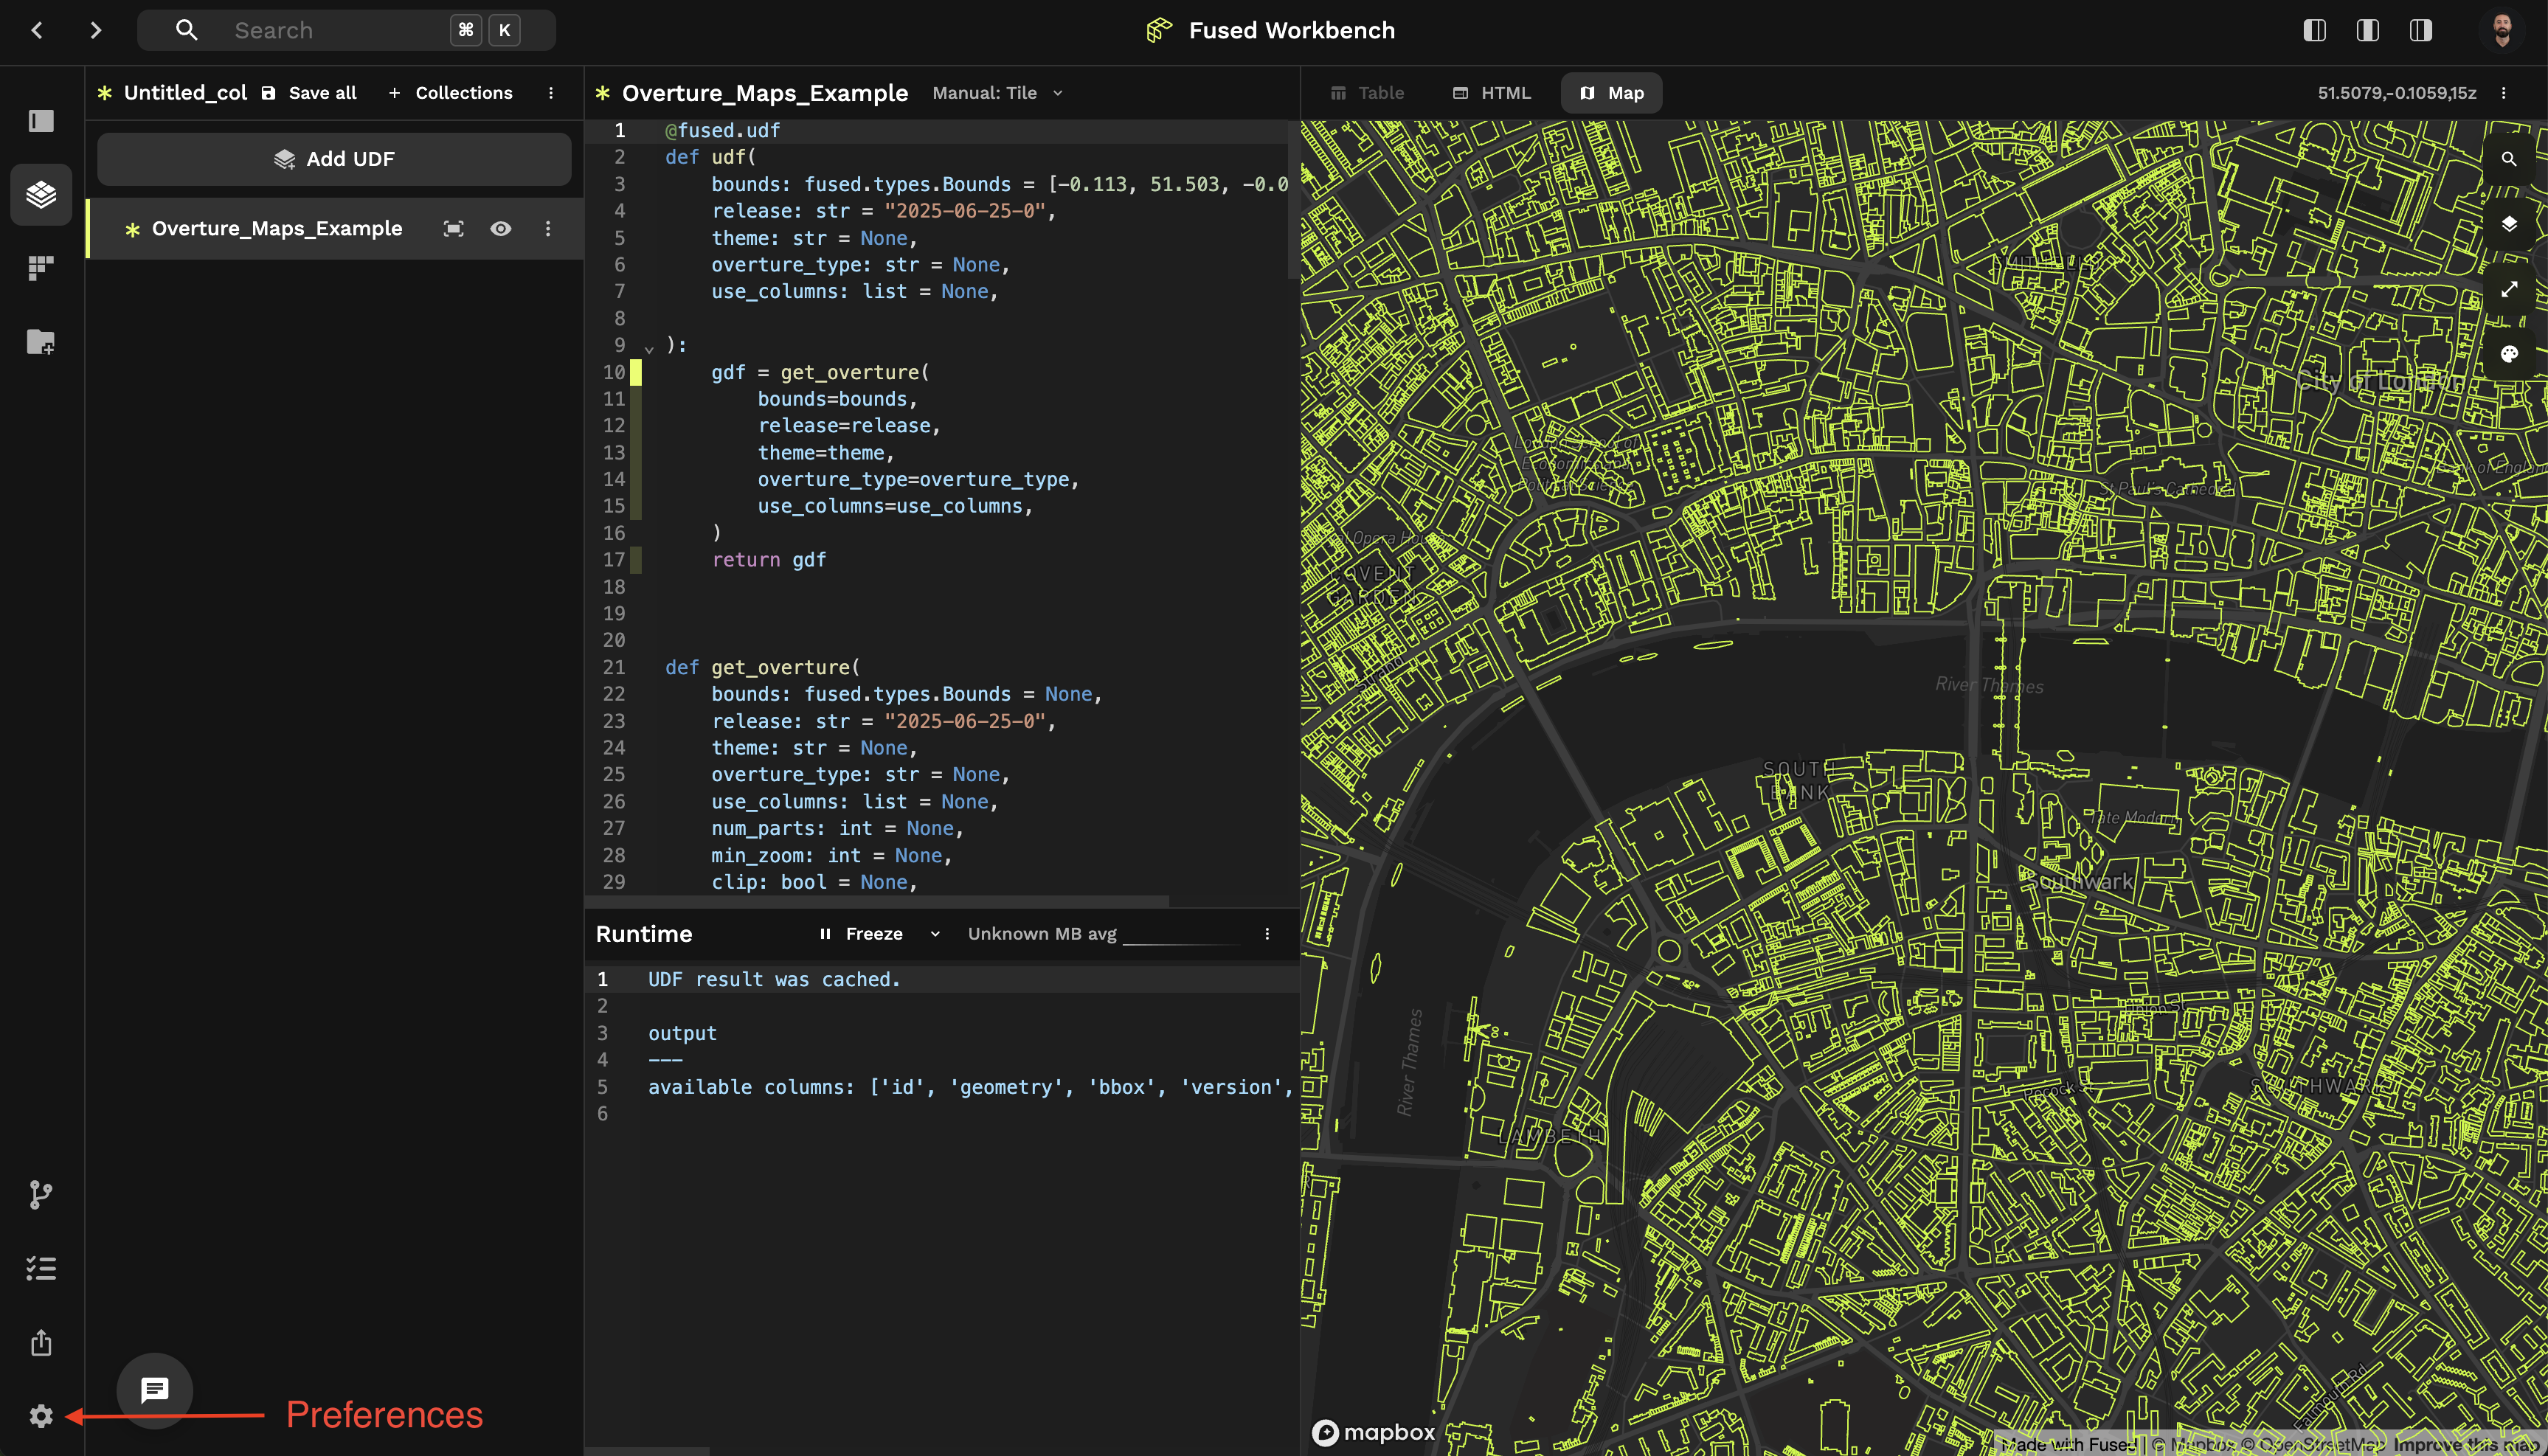The height and width of the screenshot is (1456, 2548).
Task: Switch to the Table tab
Action: 1367,93
